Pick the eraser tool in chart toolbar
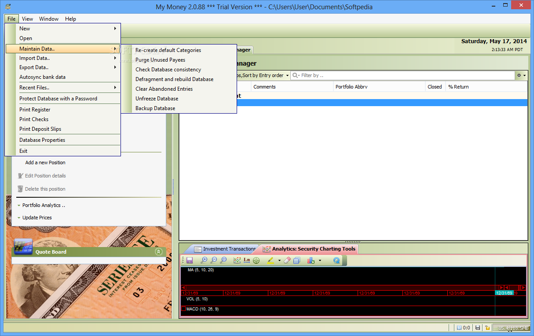The image size is (534, 336). coord(287,260)
